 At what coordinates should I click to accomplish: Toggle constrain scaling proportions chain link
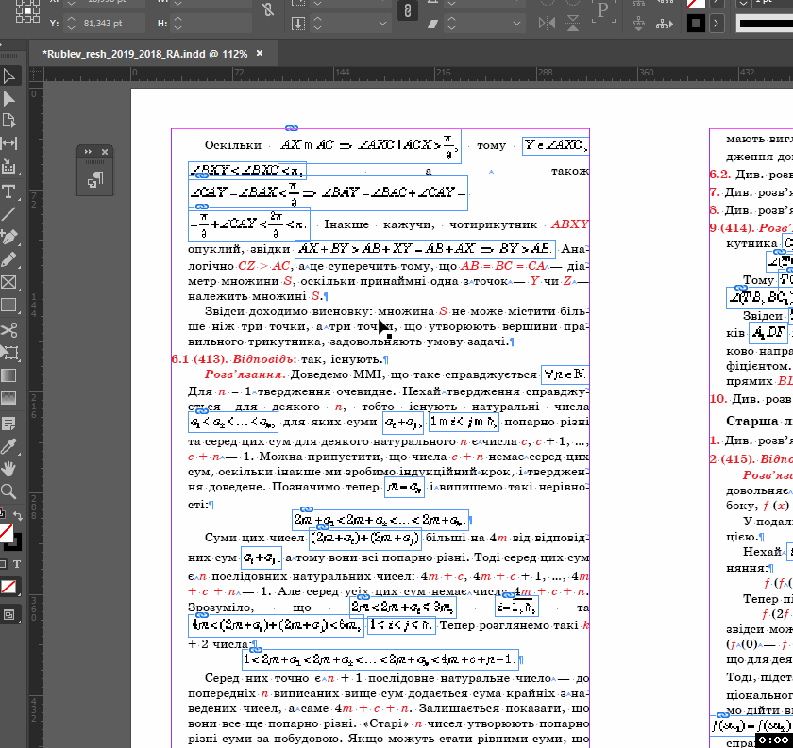[x=408, y=11]
